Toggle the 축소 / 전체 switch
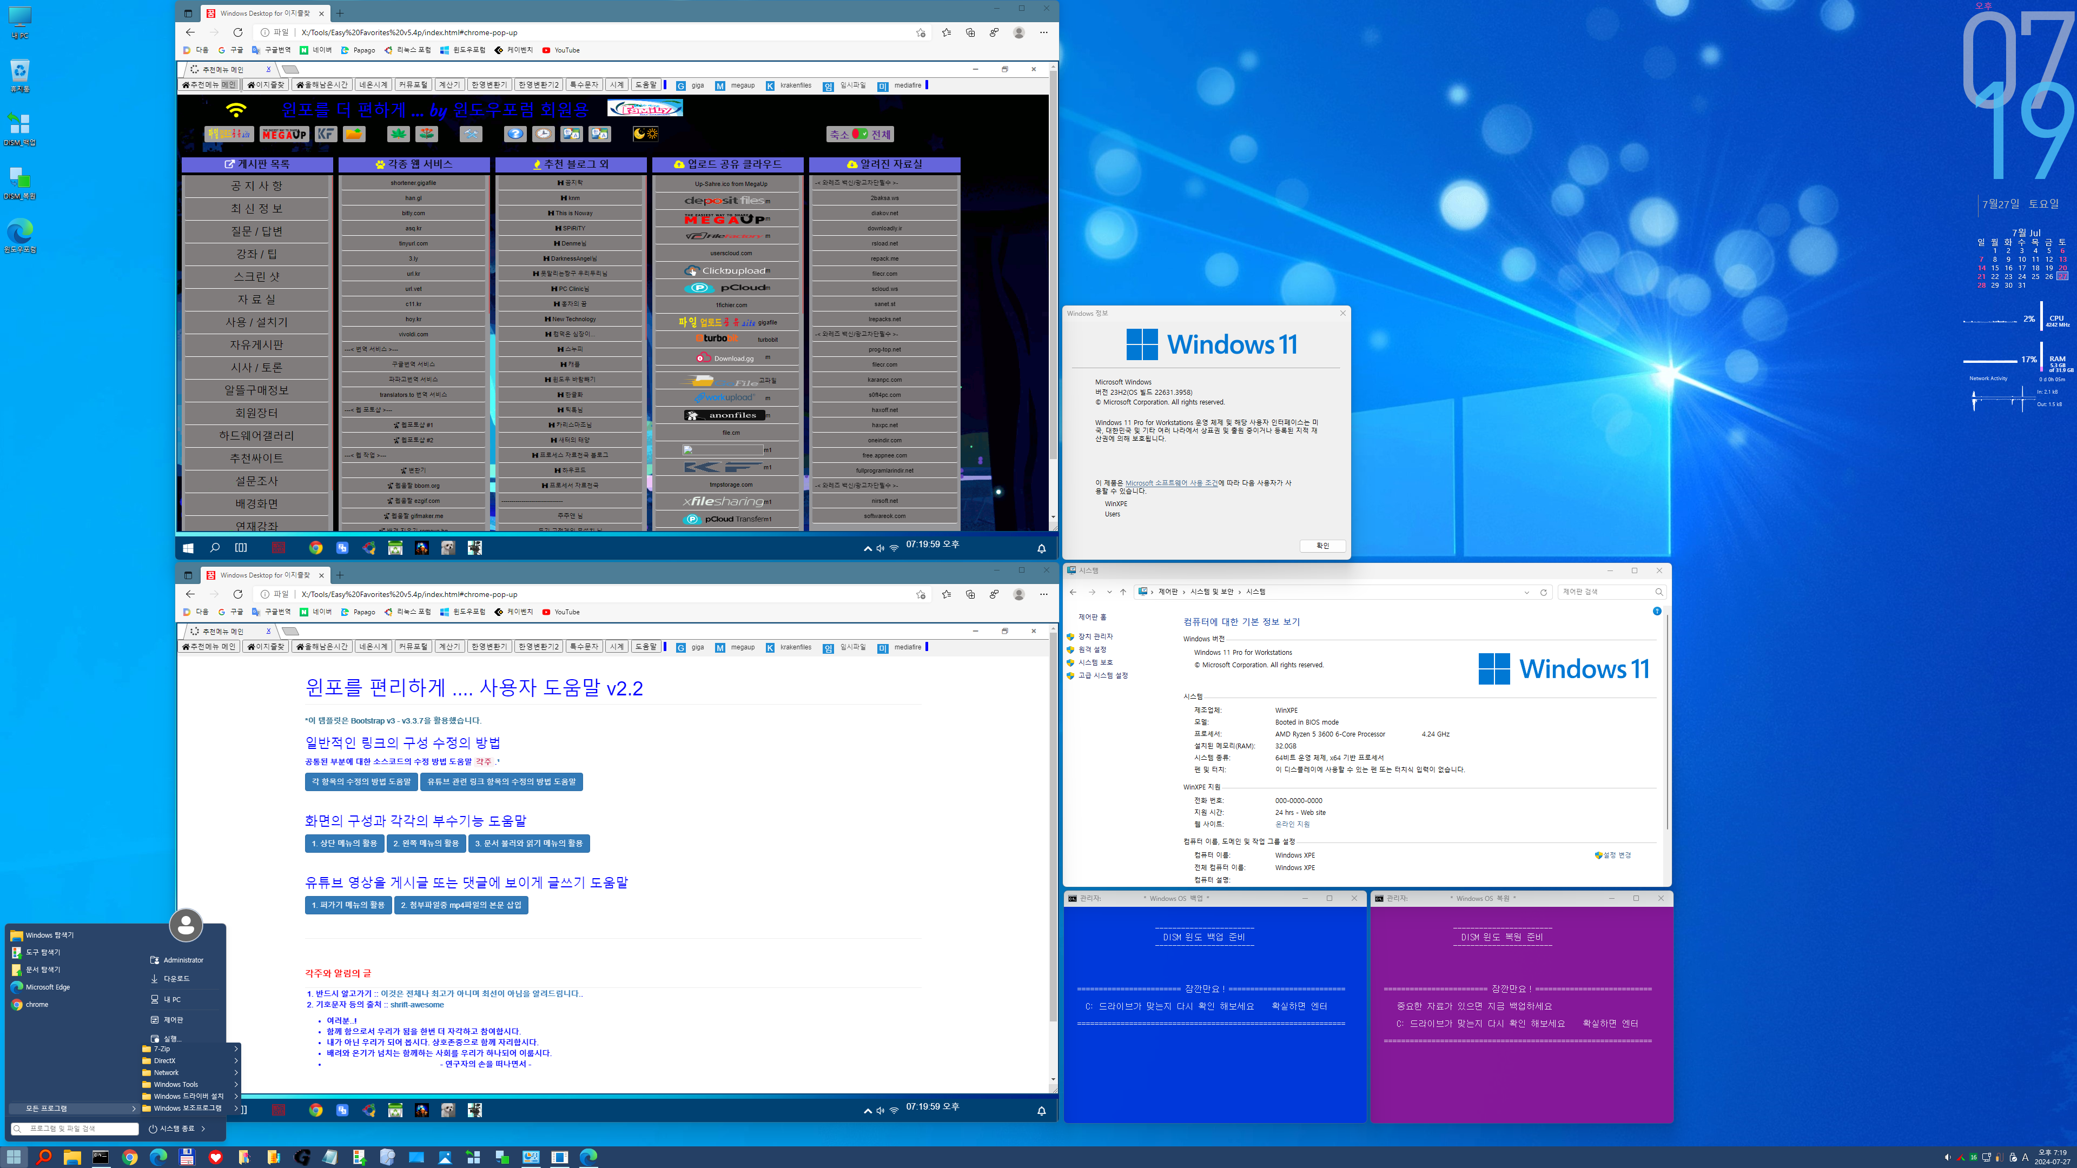The image size is (2077, 1168). tap(861, 135)
